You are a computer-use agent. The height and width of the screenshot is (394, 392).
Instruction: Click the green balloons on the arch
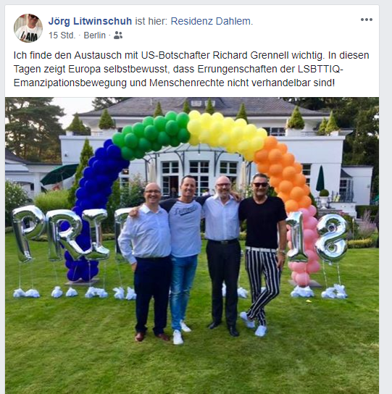(x=152, y=135)
